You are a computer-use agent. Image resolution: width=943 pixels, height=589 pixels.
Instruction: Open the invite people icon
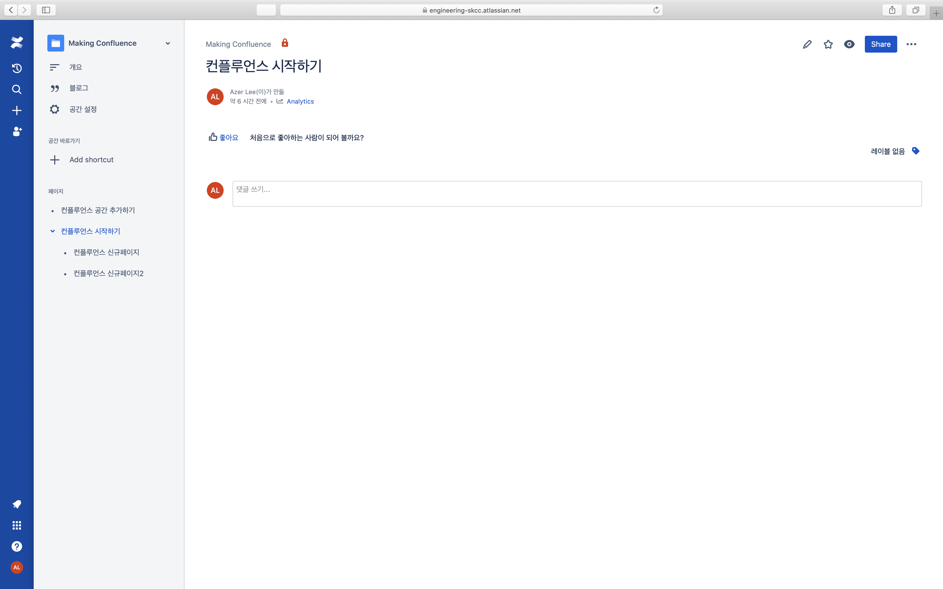(x=17, y=132)
